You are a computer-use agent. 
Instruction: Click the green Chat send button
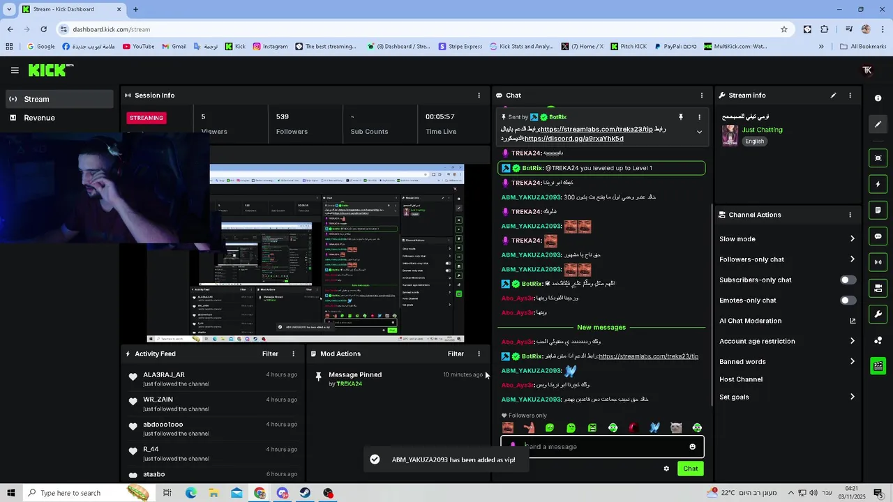(690, 469)
